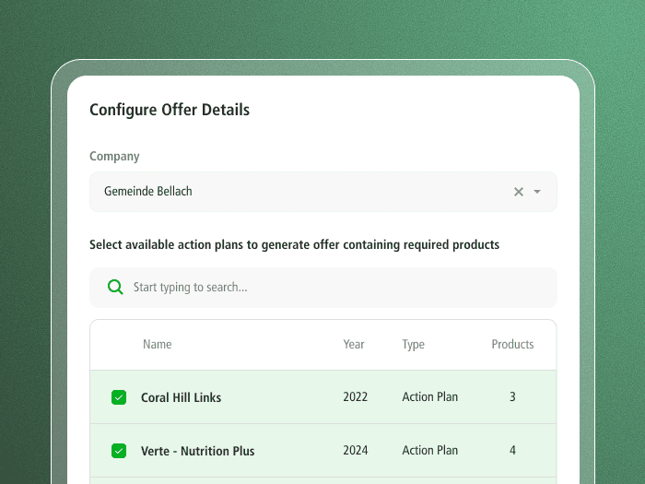645x484 pixels.
Task: Sort by the Year column header
Action: (x=354, y=345)
